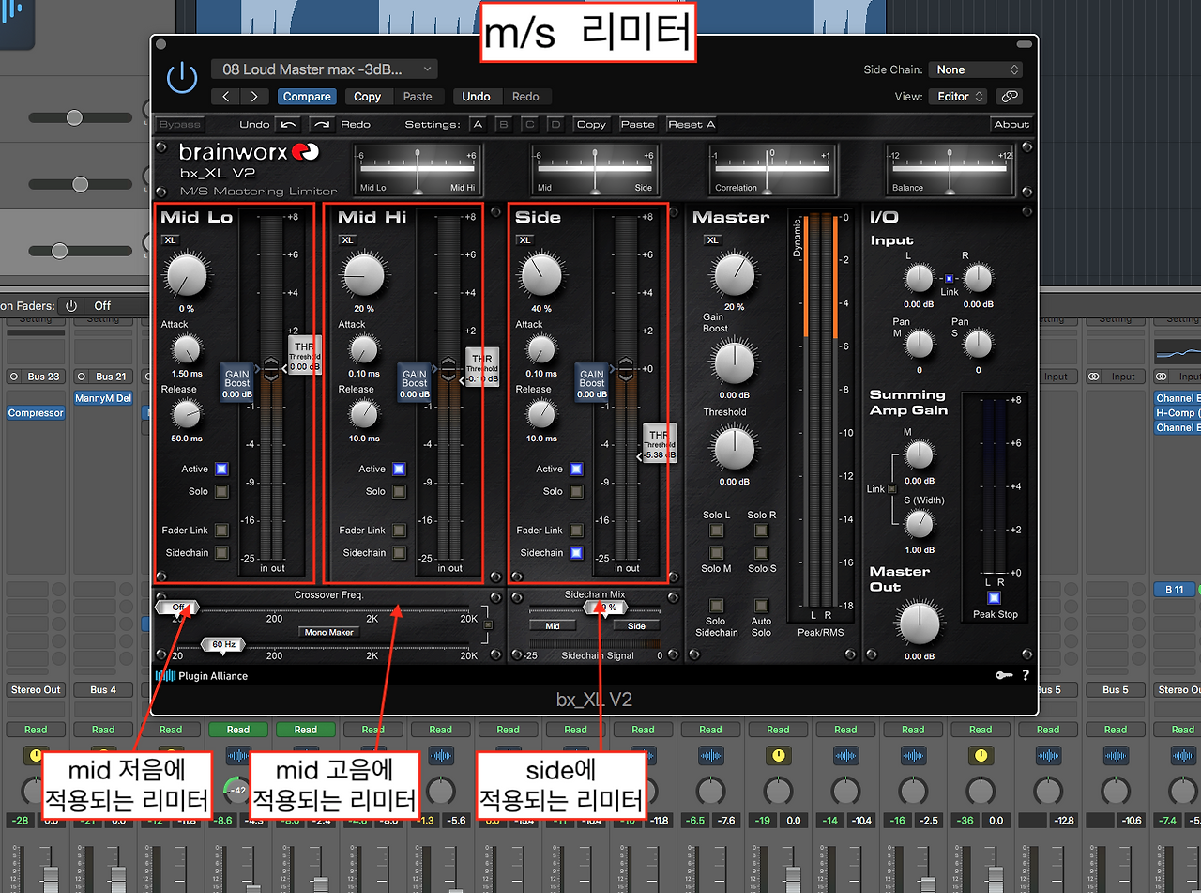Click the Plugin Alliance key icon
Viewport: 1201px width, 893px height.
click(1004, 675)
